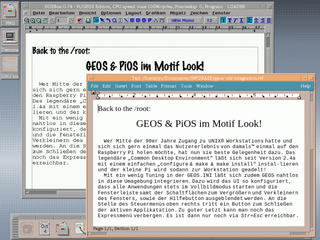This screenshot has height=240, width=320.
Task: Open Ted's Table menu
Action: [151, 86]
